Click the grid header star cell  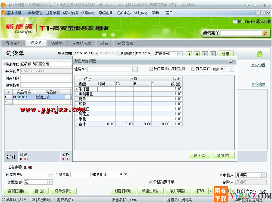[8, 92]
